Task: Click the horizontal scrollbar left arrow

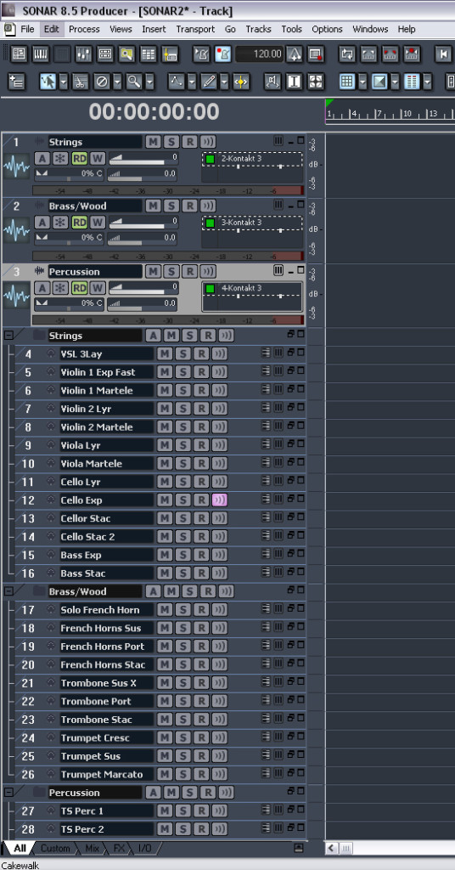Action: coord(331,848)
